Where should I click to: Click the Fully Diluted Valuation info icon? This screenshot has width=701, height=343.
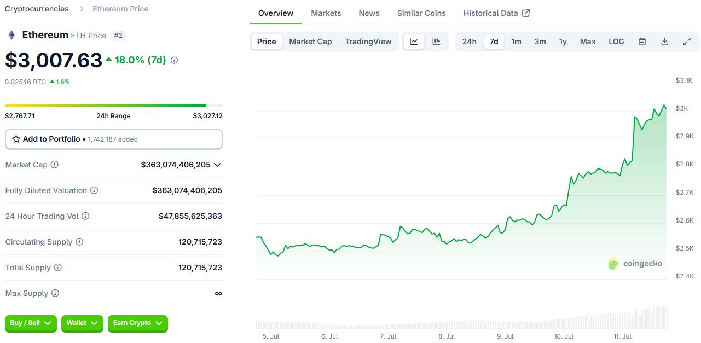(x=94, y=190)
